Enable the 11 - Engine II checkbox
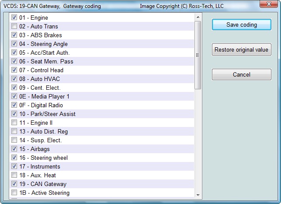Screen dimensions: 281x204 tap(14, 123)
